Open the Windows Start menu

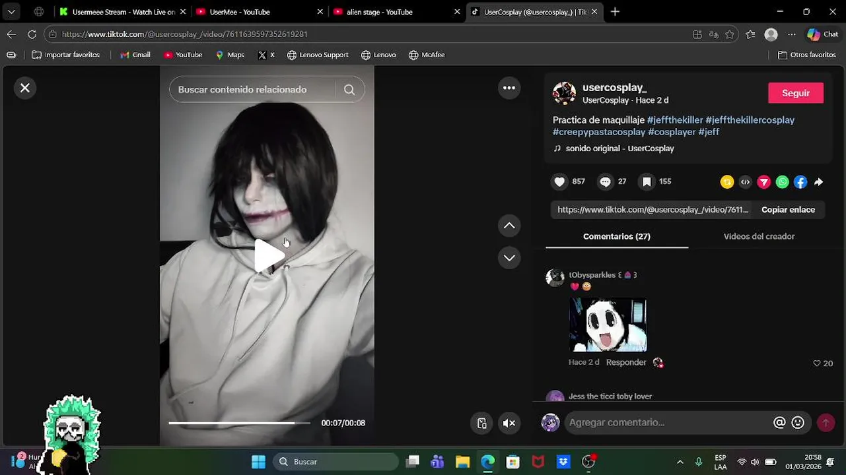(x=258, y=462)
